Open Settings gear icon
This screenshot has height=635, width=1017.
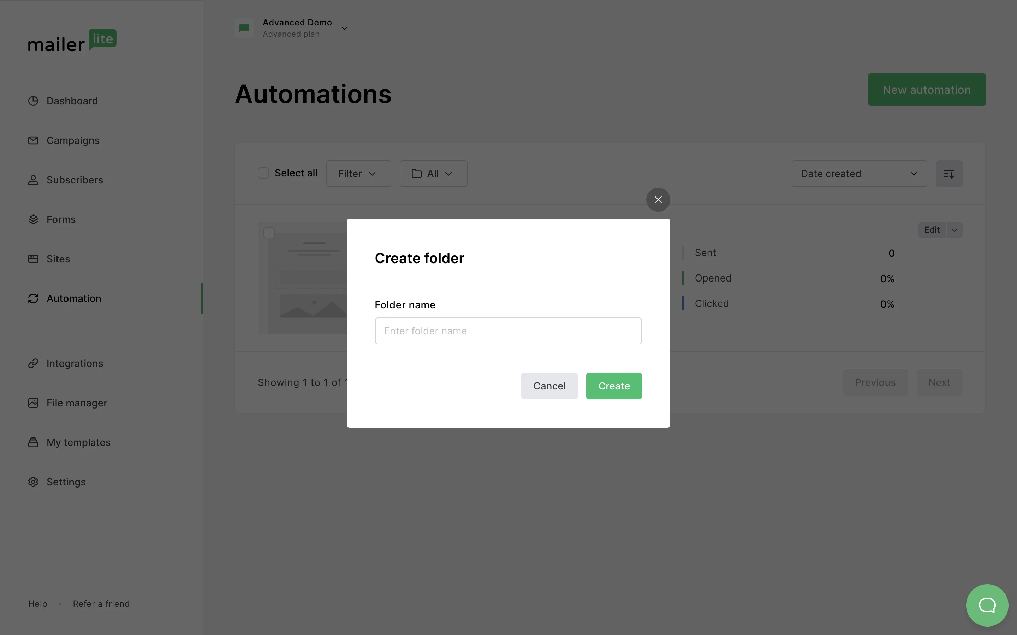coord(33,482)
